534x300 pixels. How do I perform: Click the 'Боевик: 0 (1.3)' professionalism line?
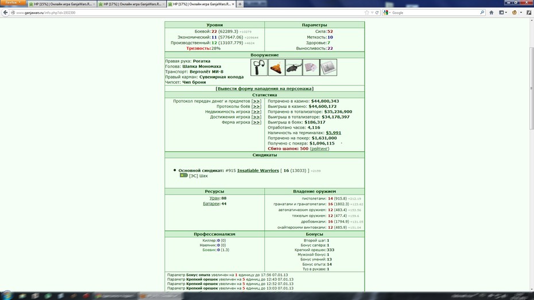[x=215, y=250]
